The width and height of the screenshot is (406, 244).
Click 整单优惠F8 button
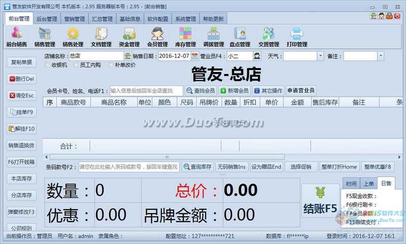click(x=378, y=167)
